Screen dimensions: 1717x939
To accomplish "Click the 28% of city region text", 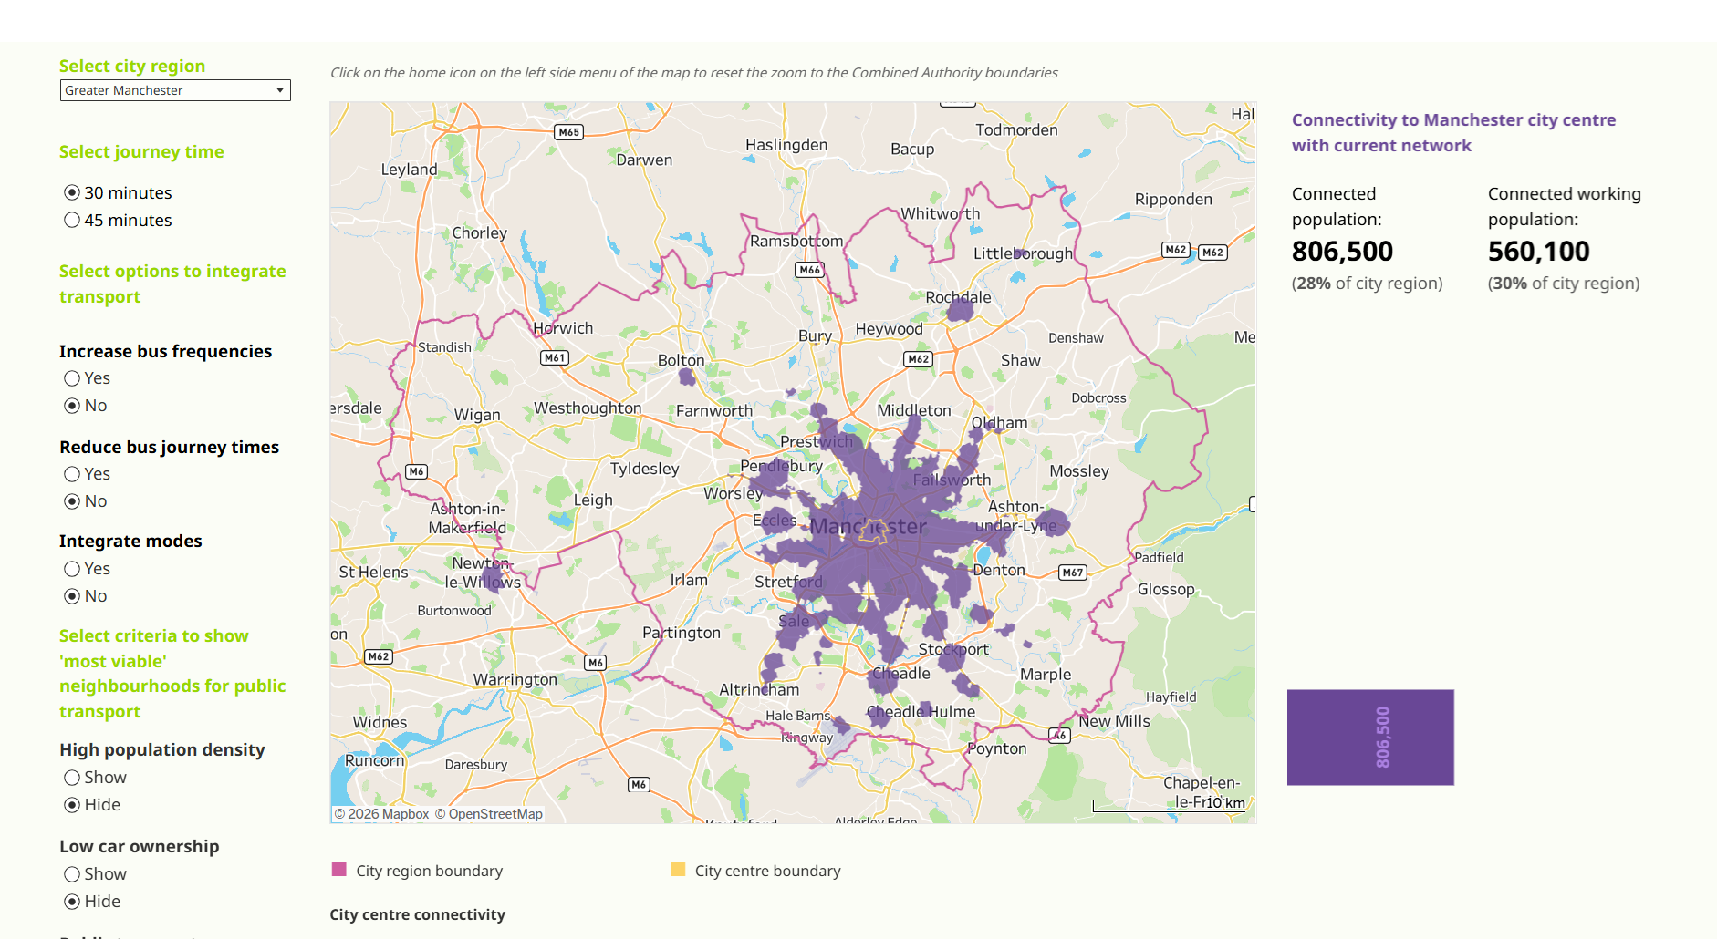I will [1368, 284].
